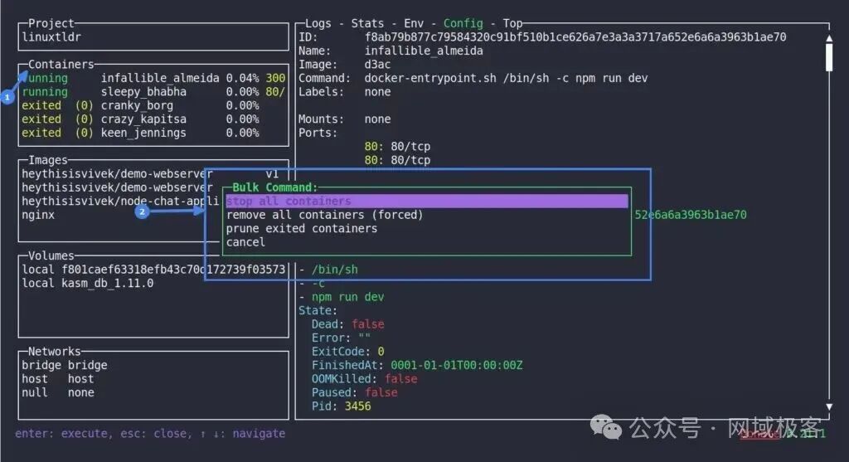
Task: Click the scrollbar down arrow in main panel
Action: click(x=829, y=406)
